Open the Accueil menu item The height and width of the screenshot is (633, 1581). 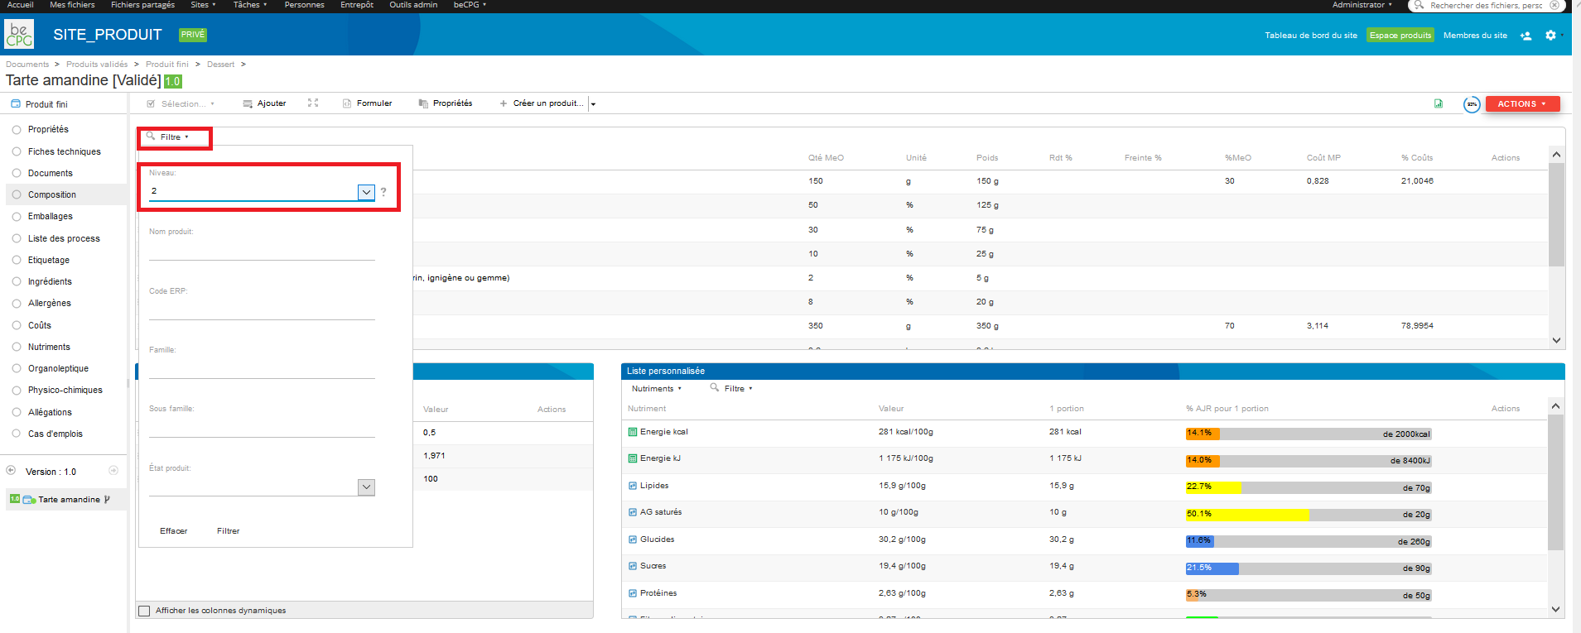point(21,5)
